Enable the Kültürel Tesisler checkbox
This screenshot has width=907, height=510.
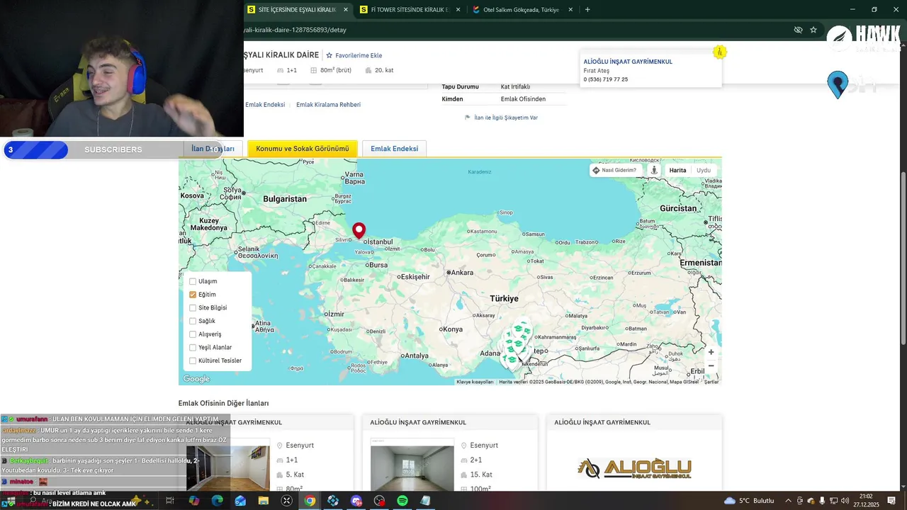point(193,361)
